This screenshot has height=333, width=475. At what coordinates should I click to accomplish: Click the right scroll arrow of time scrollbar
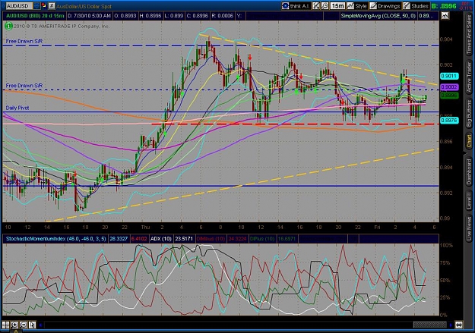(x=451, y=325)
